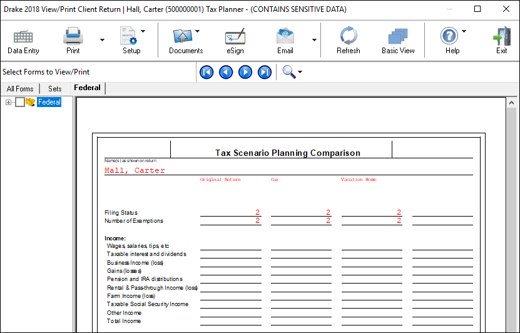Click the Email envelope icon
Image resolution: width=520 pixels, height=333 pixels.
[x=285, y=36]
